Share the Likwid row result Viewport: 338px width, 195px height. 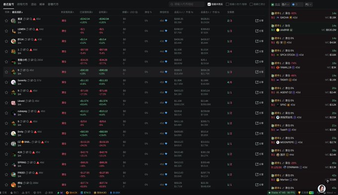tap(259, 103)
